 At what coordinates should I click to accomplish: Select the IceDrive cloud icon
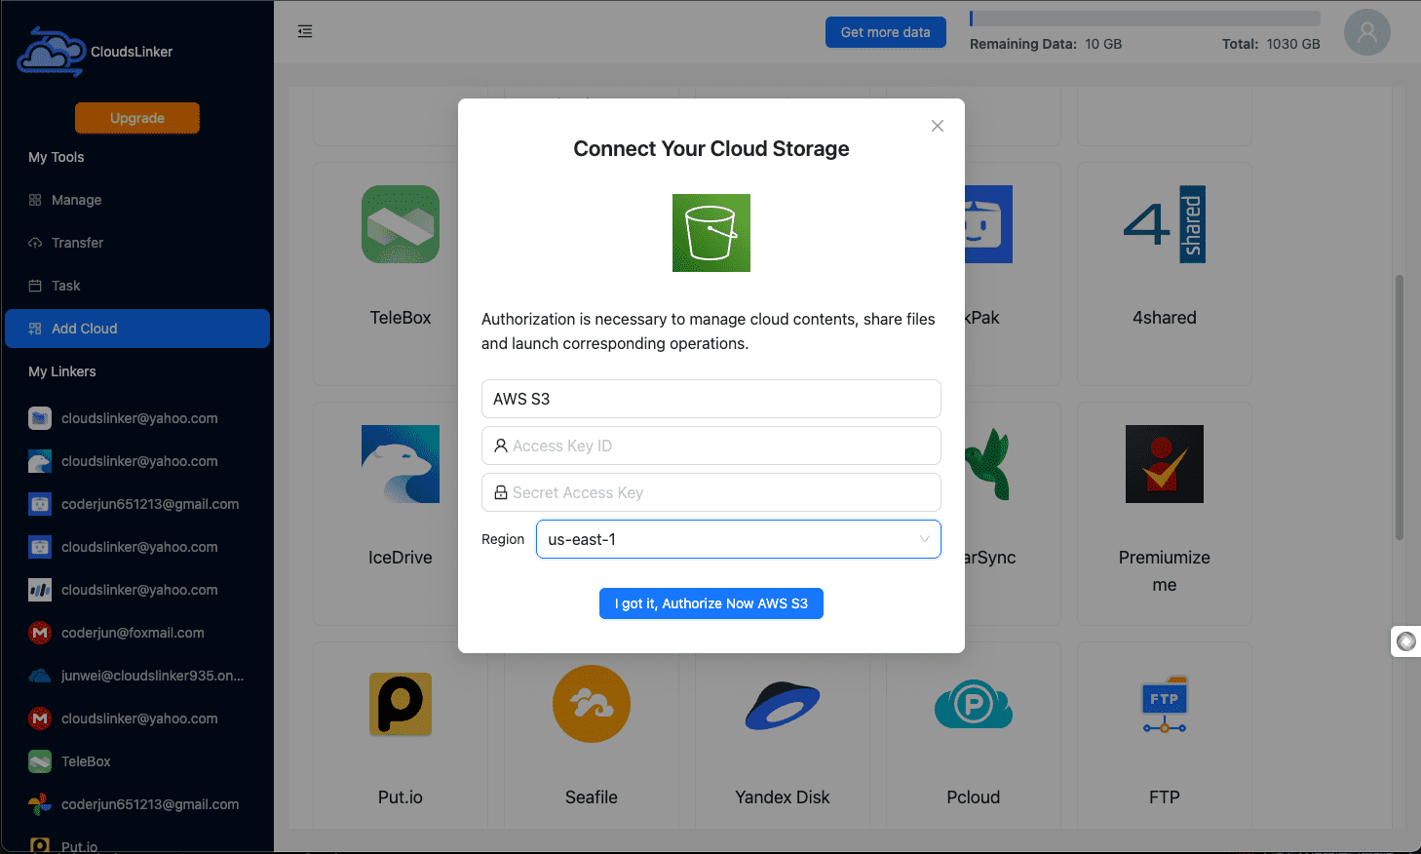pyautogui.click(x=401, y=464)
